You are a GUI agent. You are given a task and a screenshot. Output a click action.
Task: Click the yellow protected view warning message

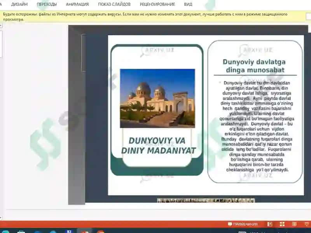[145, 17]
